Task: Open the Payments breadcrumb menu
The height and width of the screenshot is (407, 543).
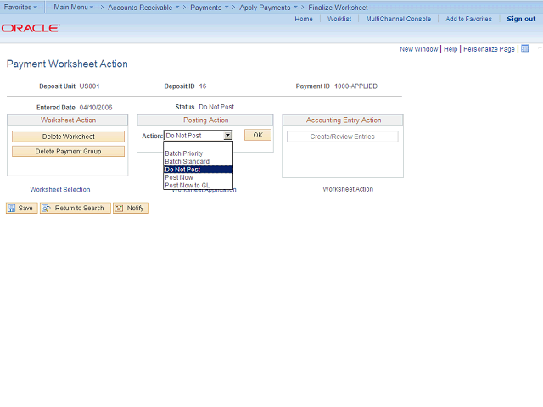Action: click(210, 8)
